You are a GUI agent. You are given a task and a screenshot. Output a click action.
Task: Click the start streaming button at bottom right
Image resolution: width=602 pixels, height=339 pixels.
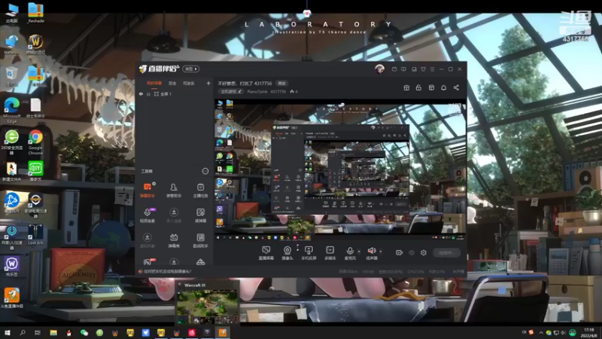coord(446,252)
